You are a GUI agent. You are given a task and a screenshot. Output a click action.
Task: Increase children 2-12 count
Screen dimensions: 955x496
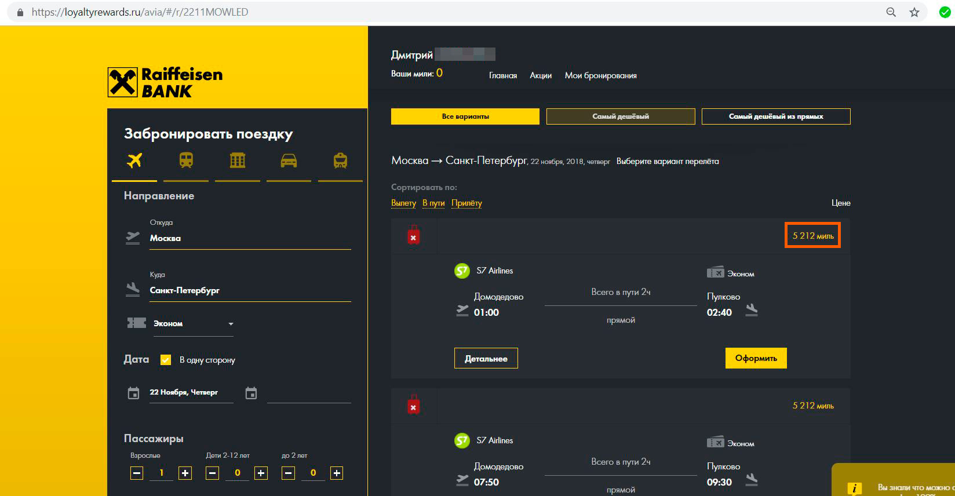(261, 473)
